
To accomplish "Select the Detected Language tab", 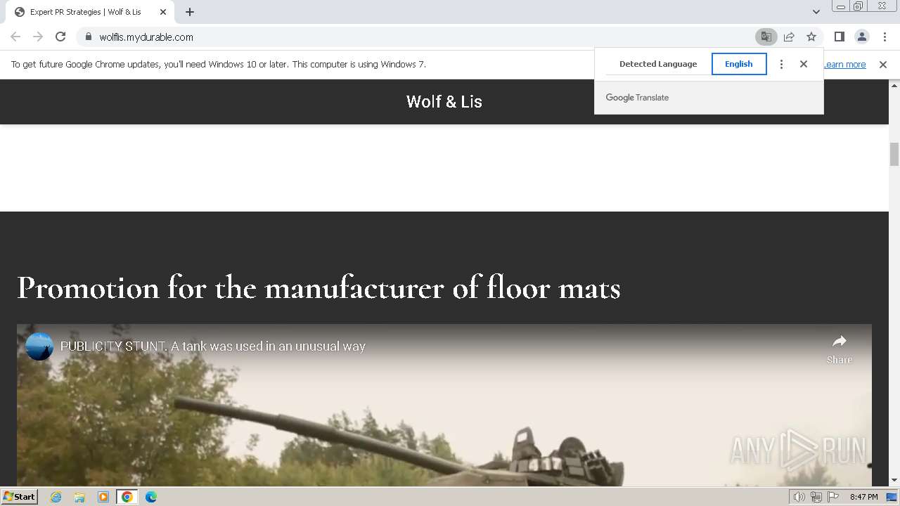I will 658,64.
